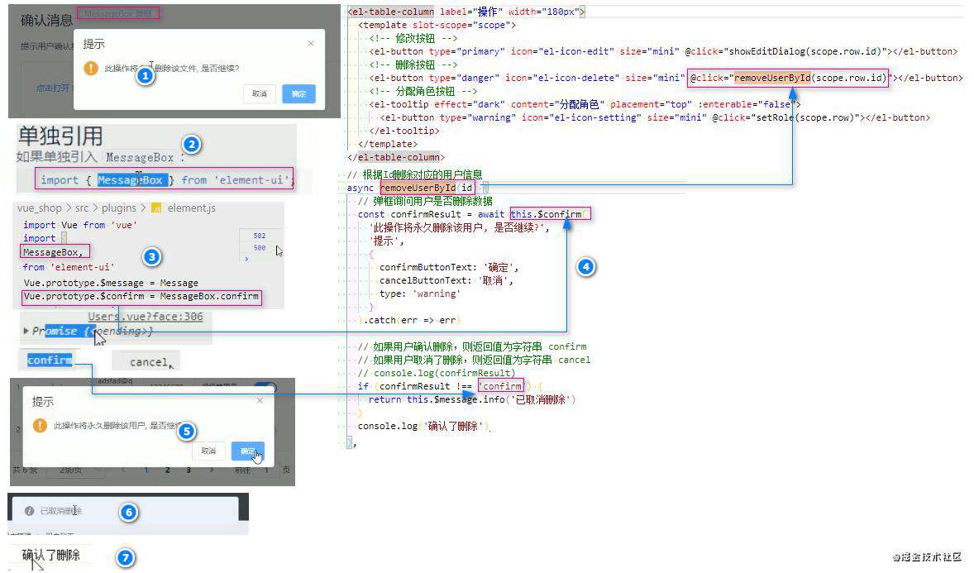The height and width of the screenshot is (573, 974).
Task: Click the 共 6 条 total count text
Action: [x=25, y=470]
